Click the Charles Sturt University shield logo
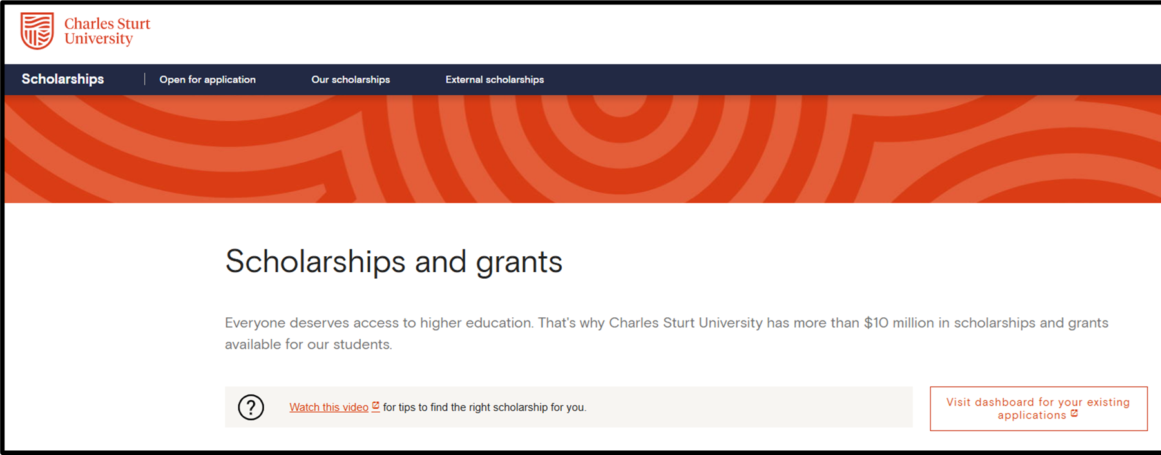Screen dimensions: 1161x455 click(x=37, y=31)
